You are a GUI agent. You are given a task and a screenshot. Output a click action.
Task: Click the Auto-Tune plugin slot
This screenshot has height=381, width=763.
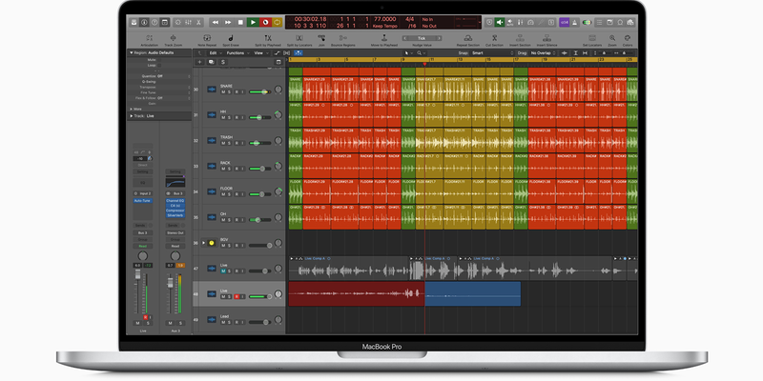point(144,201)
